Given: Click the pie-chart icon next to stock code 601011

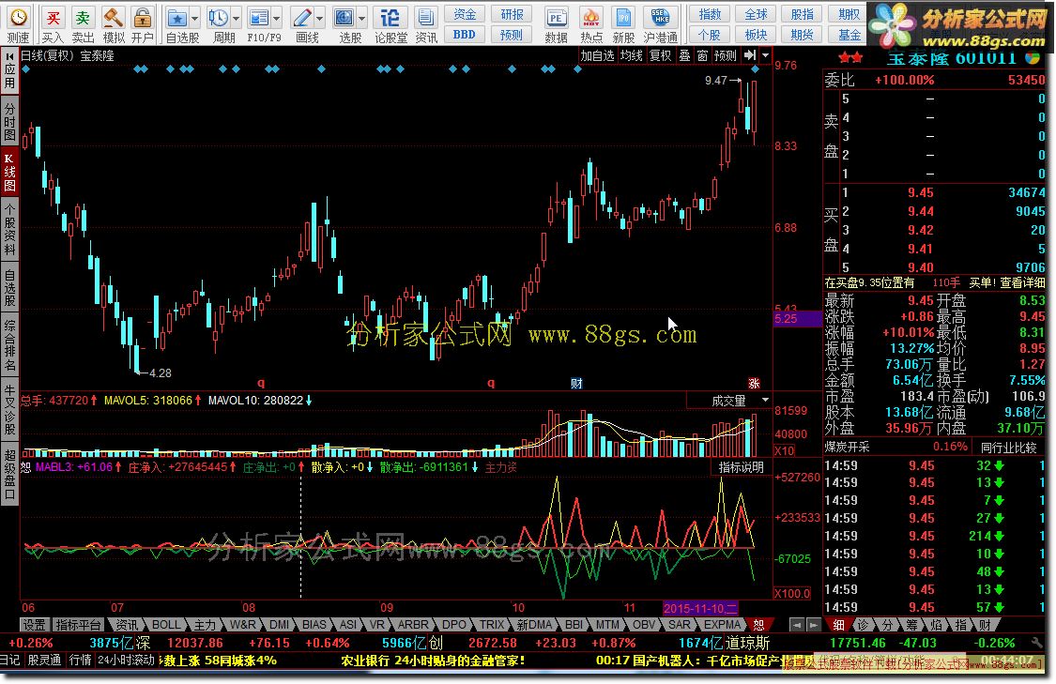Looking at the screenshot, I should coord(1033,58).
